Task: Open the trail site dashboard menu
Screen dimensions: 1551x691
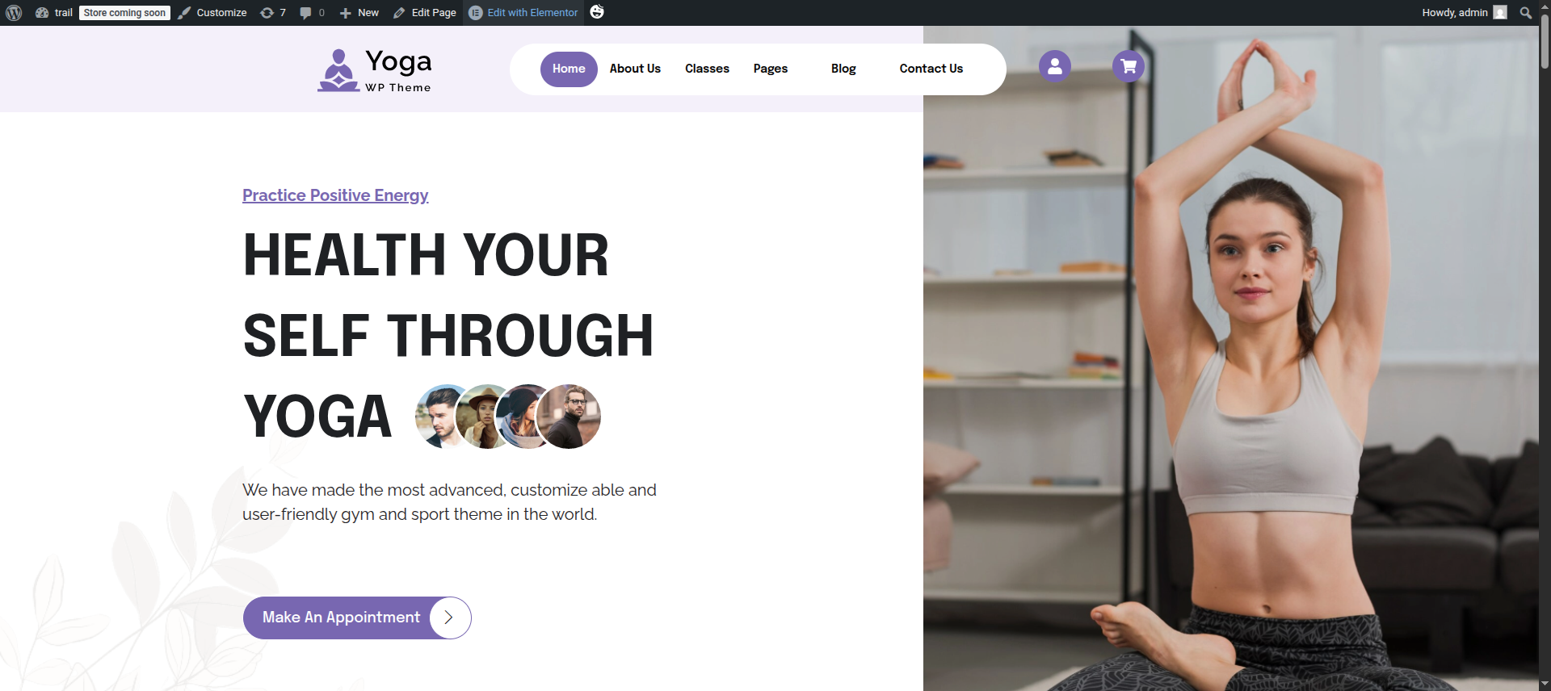Action: point(53,12)
